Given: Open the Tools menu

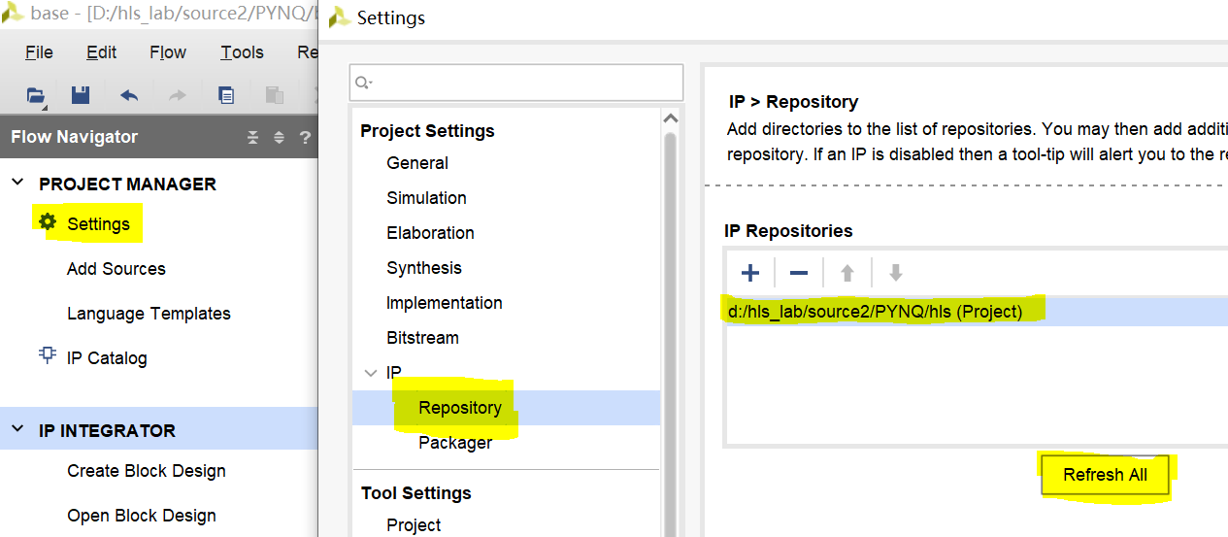Looking at the screenshot, I should point(242,52).
